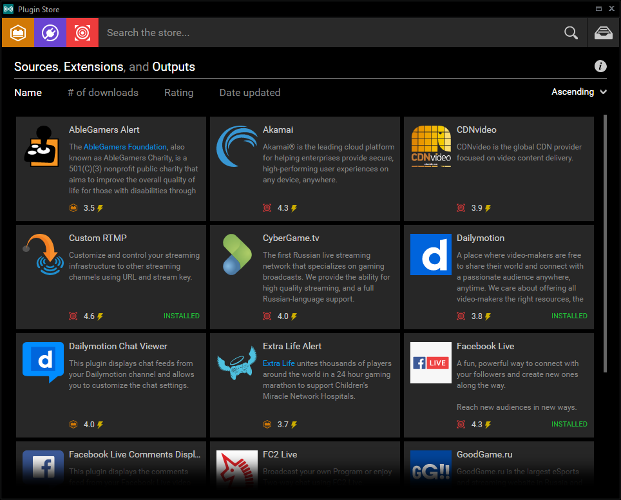Click the Dailymotion Chat Viewer logo
The image size is (621, 500).
click(43, 363)
